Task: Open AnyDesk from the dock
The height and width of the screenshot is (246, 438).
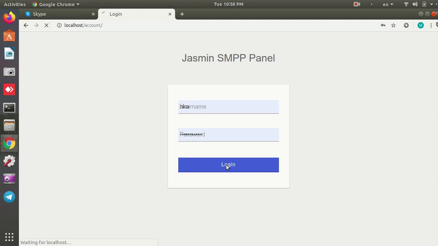Action: [9, 90]
